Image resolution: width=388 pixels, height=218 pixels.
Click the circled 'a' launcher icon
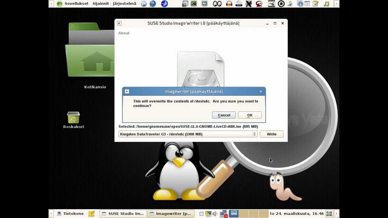coord(281,4)
